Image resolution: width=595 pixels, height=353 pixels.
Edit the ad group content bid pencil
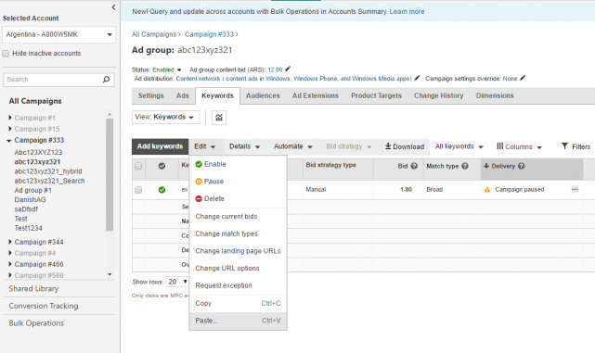click(x=288, y=69)
